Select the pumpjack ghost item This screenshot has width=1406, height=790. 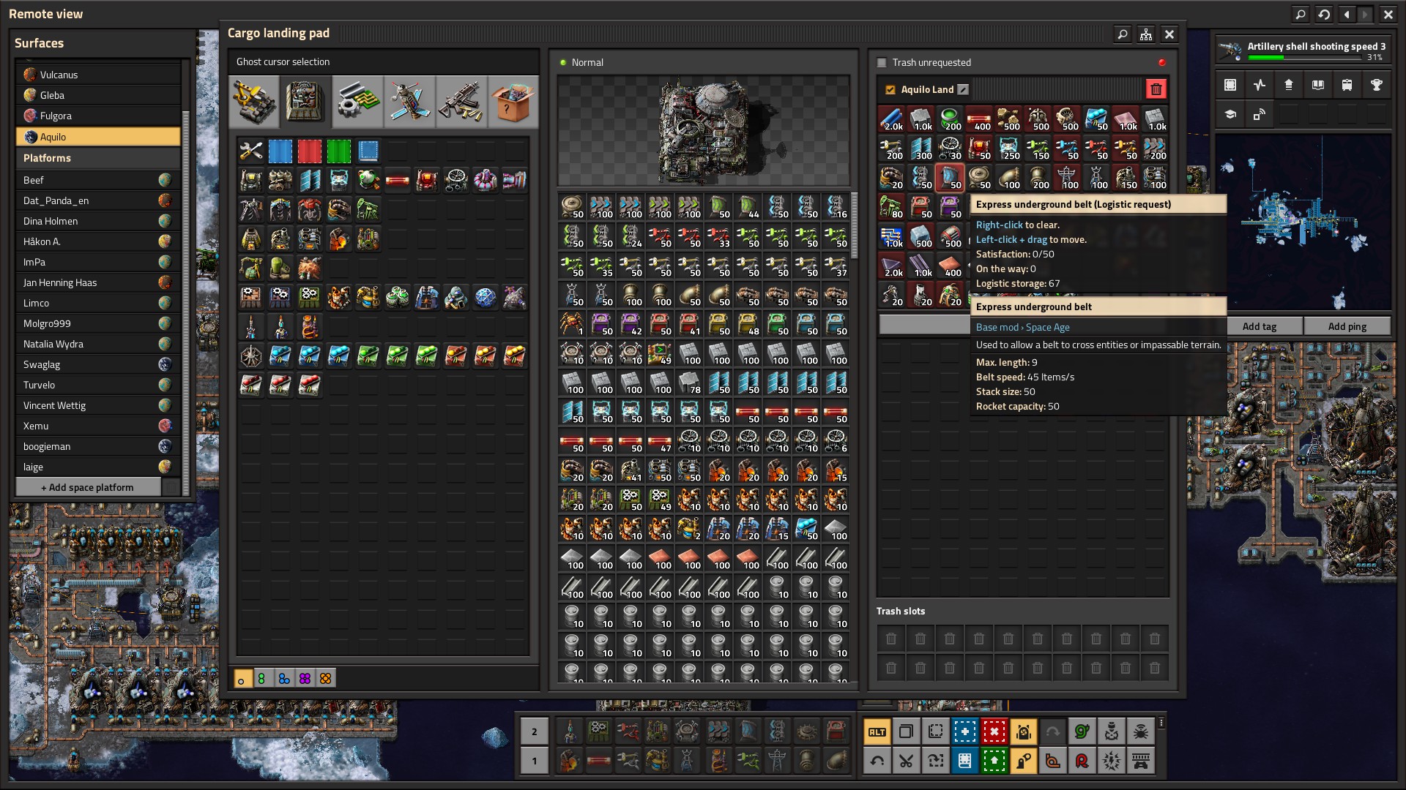(368, 209)
